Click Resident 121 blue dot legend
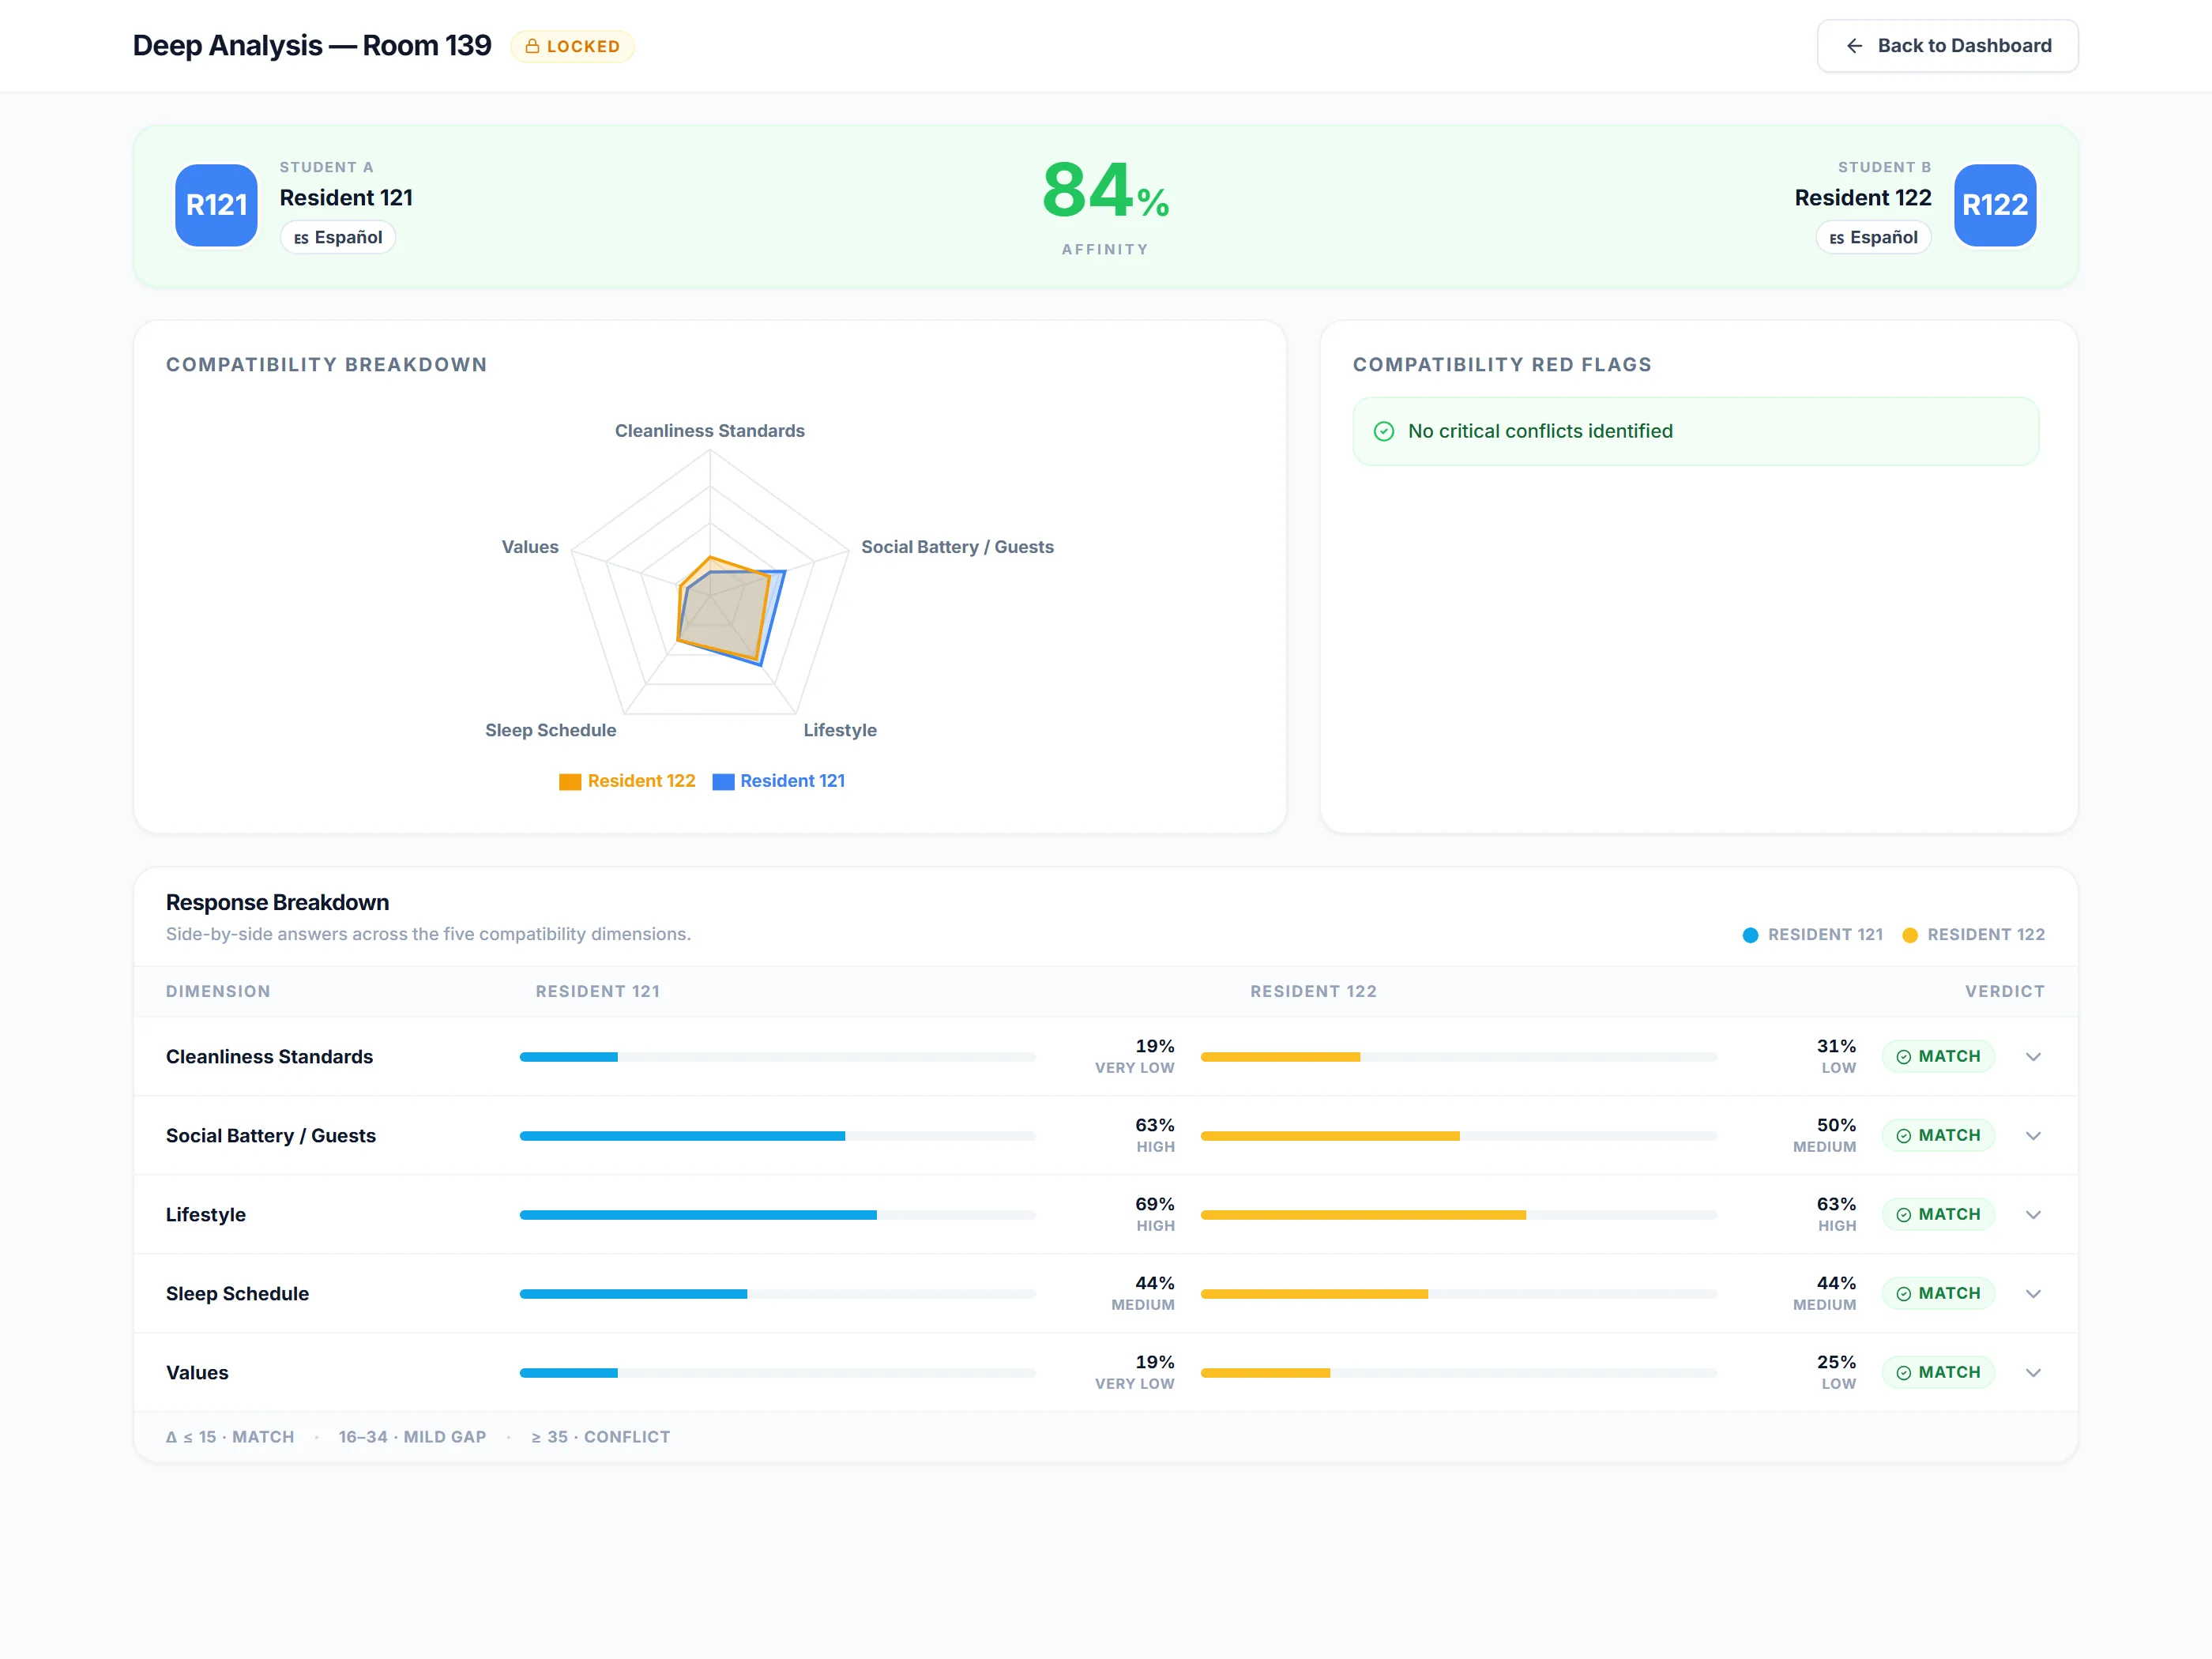 (1750, 935)
